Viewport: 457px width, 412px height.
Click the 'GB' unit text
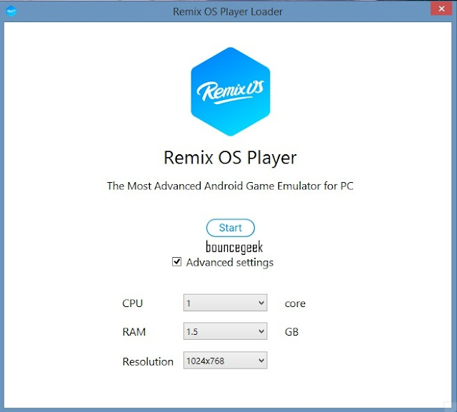291,332
